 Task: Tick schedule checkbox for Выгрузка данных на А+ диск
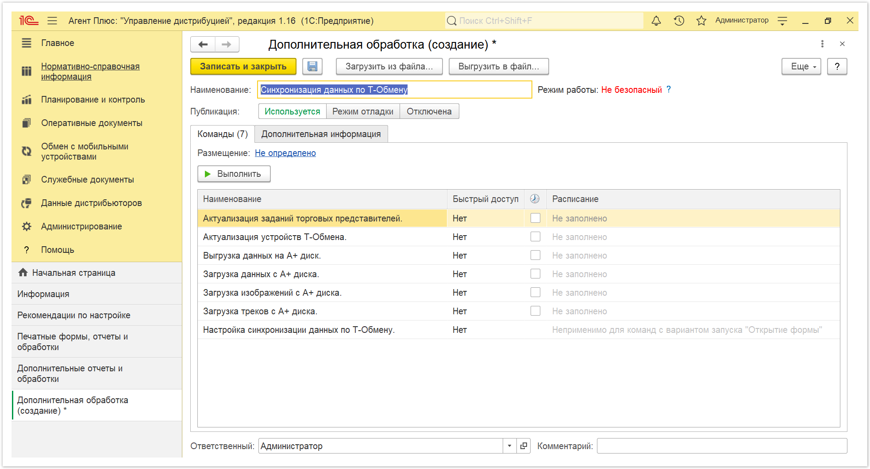pyautogui.click(x=535, y=255)
